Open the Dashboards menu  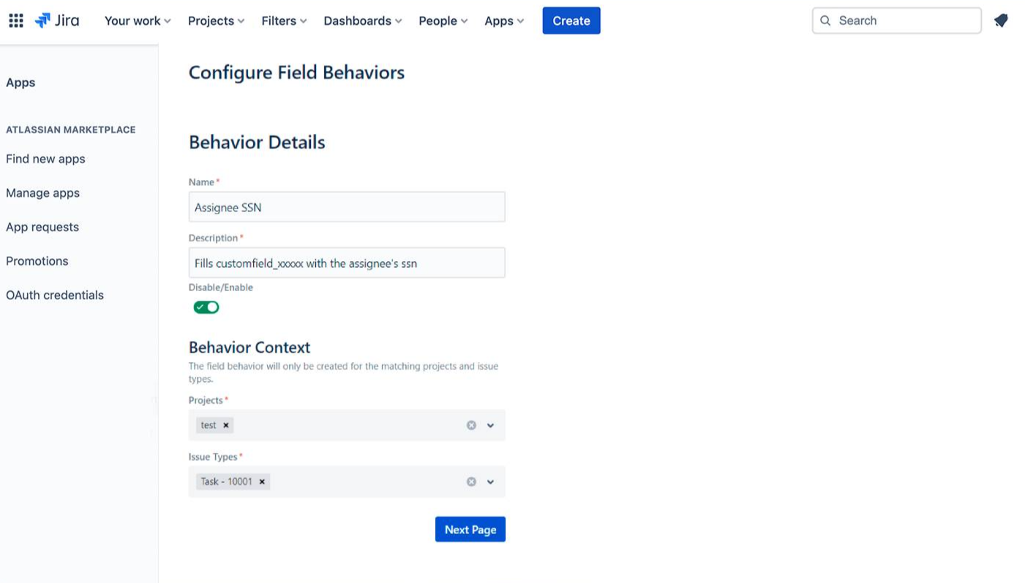coord(363,20)
